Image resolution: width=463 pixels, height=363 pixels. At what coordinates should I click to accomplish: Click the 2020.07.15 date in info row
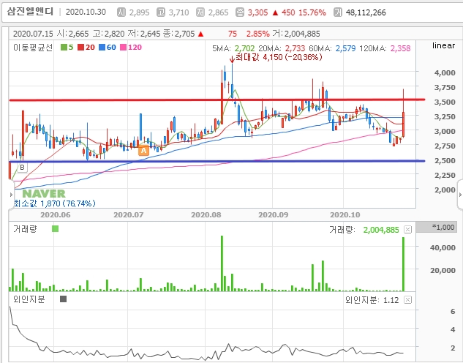pyautogui.click(x=33, y=34)
